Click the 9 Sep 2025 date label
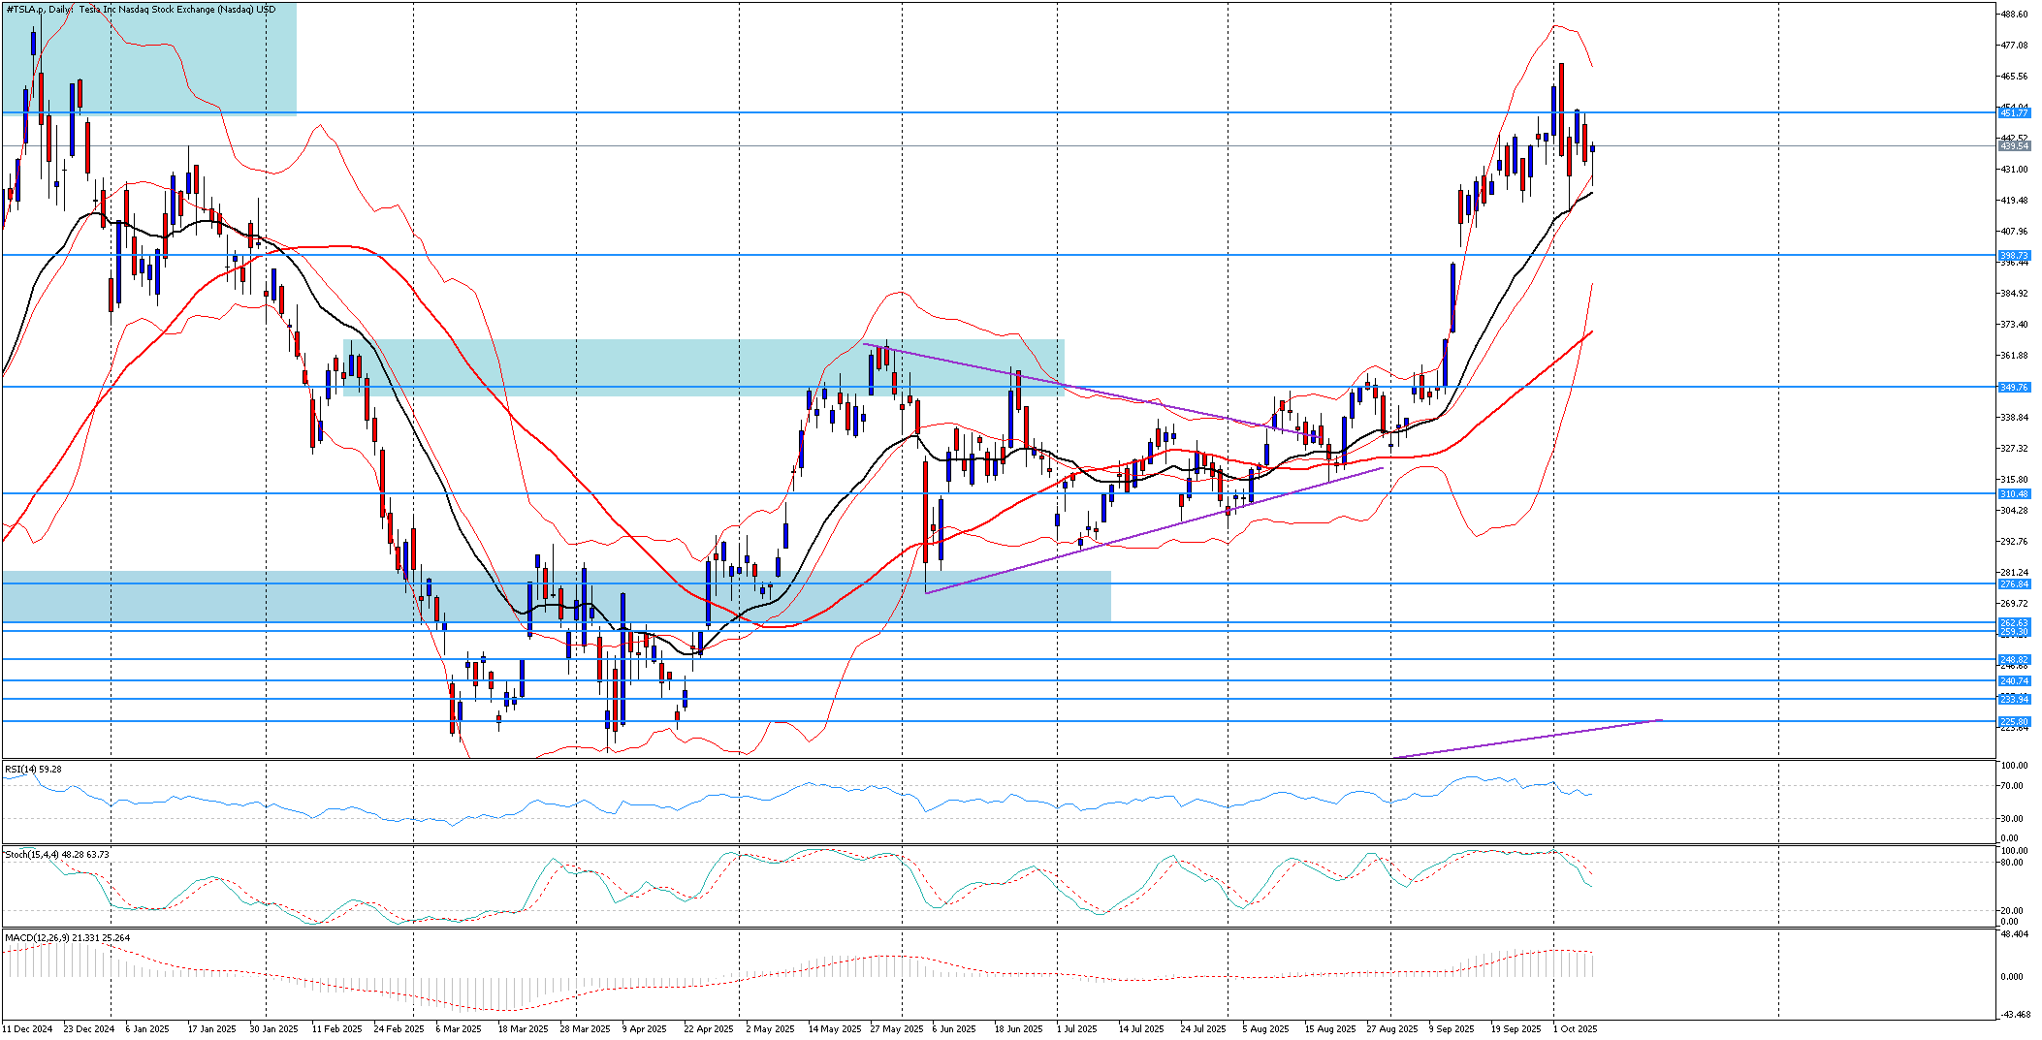The height and width of the screenshot is (1040, 2042). tap(1452, 1029)
